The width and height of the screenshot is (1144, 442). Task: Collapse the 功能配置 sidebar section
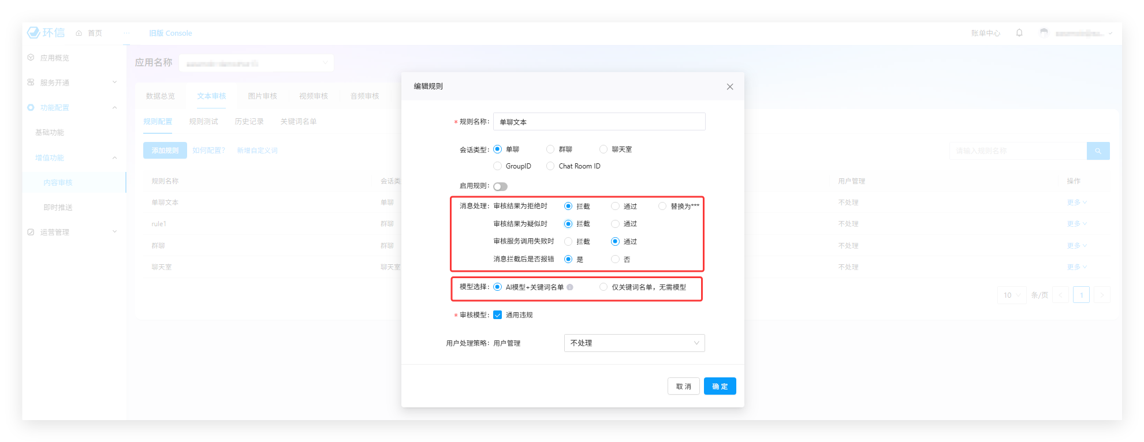click(x=114, y=108)
